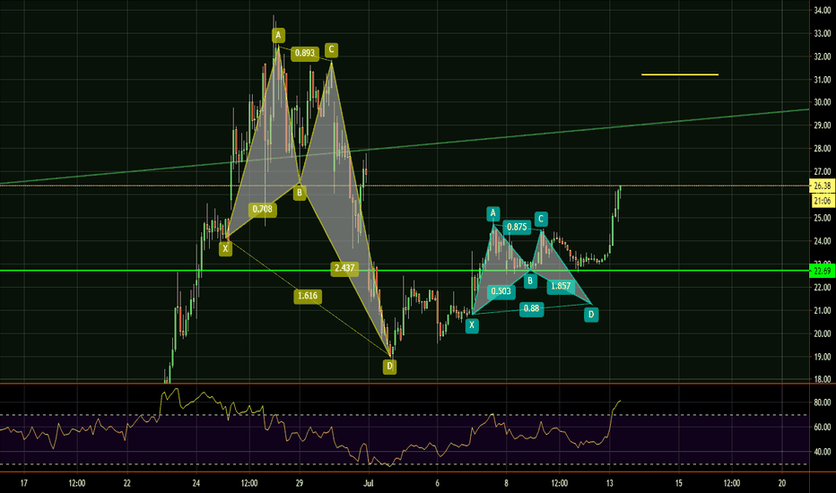Click the yellow pattern point A label
Image resolution: width=836 pixels, height=493 pixels.
click(x=278, y=36)
